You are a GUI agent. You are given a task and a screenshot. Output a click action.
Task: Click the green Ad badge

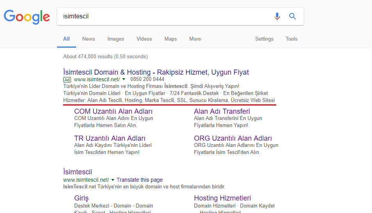67,80
